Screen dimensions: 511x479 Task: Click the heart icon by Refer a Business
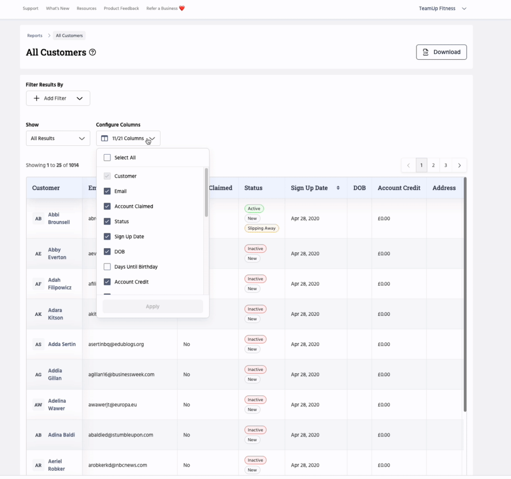pos(182,8)
